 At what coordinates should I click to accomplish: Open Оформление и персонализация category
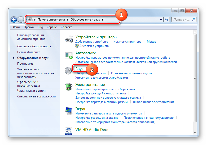click(x=28, y=84)
